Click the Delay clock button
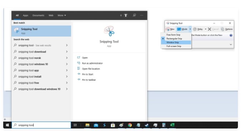This screenshot has height=131, width=244. pos(198,29)
